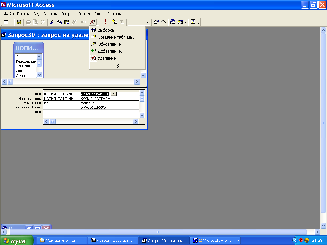This screenshot has width=327, height=245.
Task: Open the Properties toolbar icon
Action: tap(156, 22)
